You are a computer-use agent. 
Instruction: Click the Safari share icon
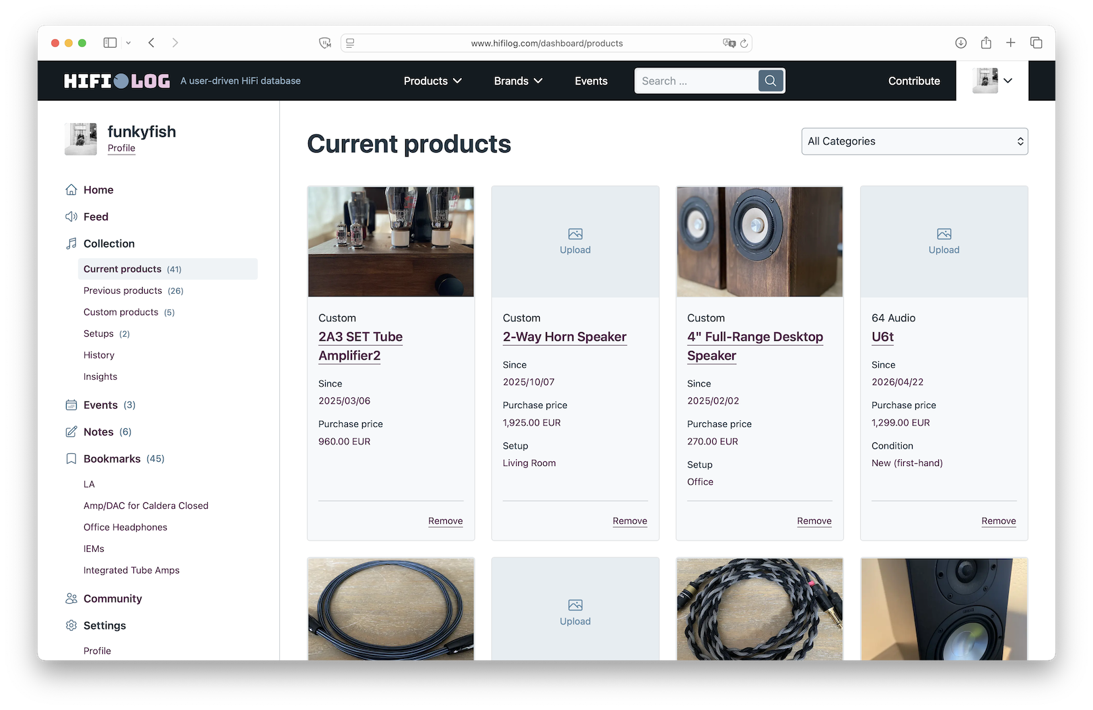pos(986,42)
